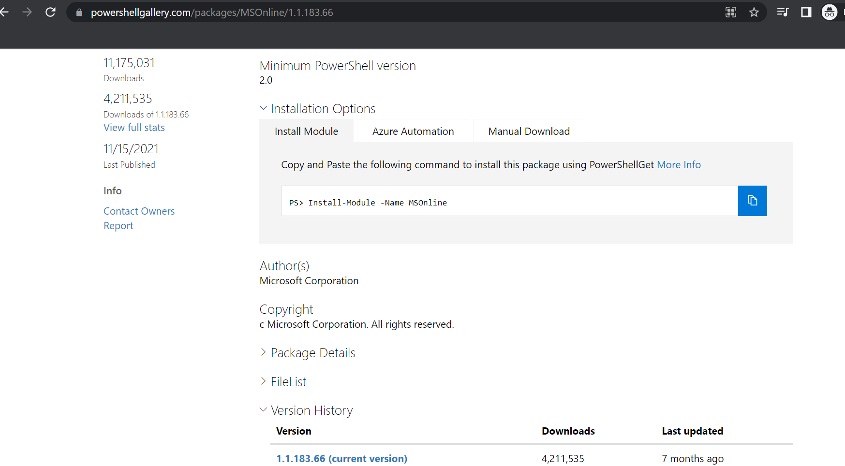
Task: Open the media control playlist icon
Action: pos(783,12)
